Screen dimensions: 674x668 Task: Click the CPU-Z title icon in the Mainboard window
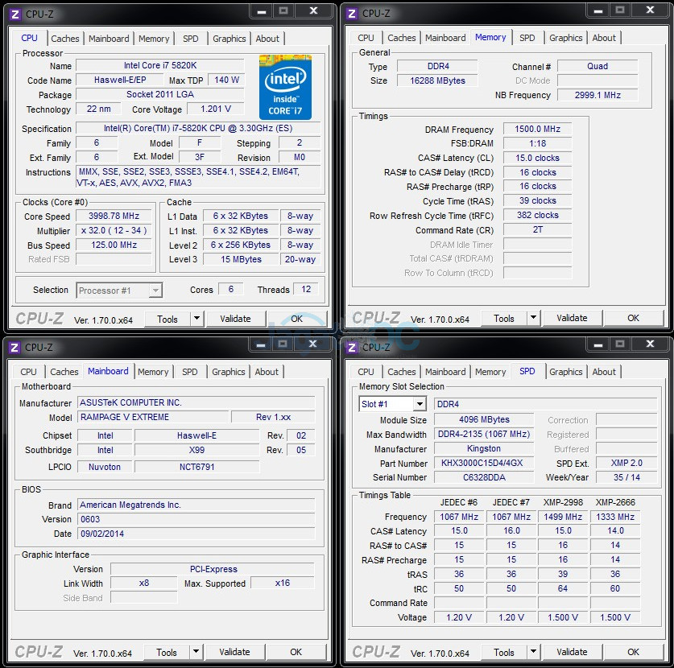[x=14, y=347]
